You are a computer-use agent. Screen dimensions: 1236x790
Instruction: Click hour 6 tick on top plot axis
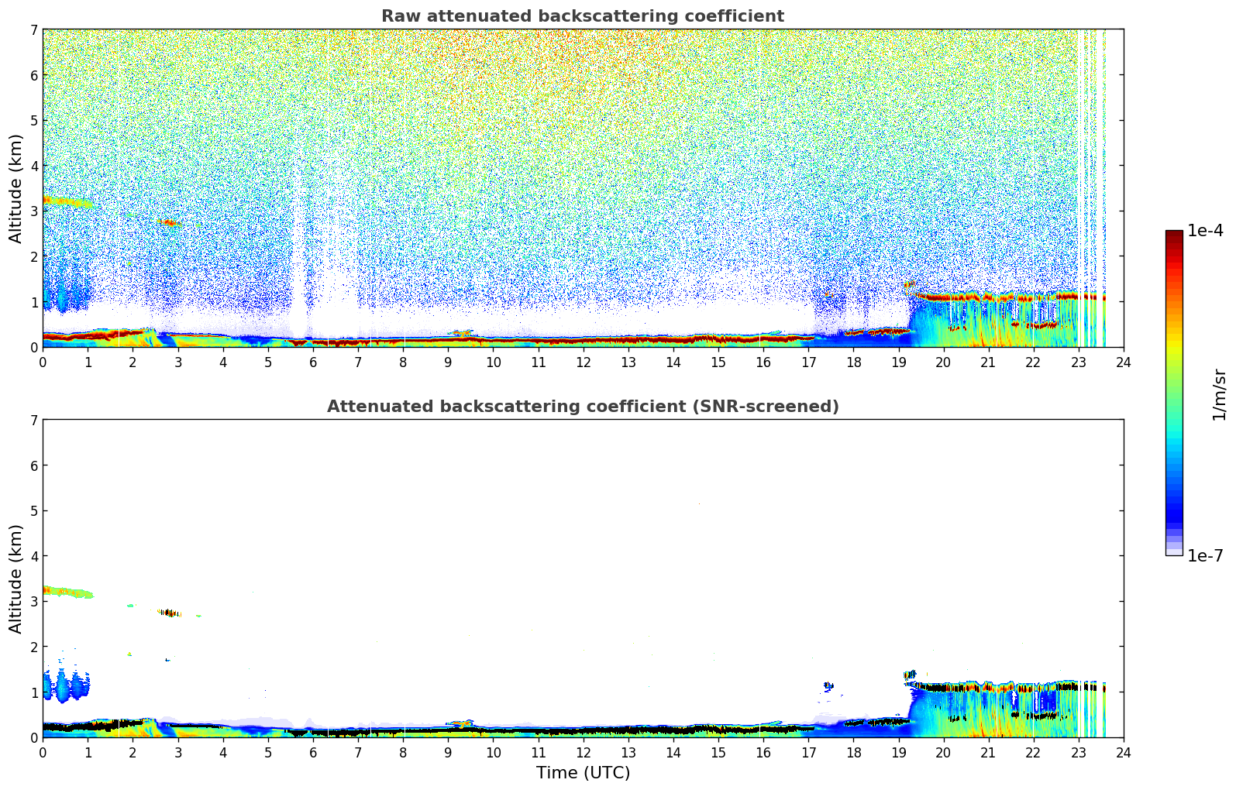pyautogui.click(x=313, y=362)
